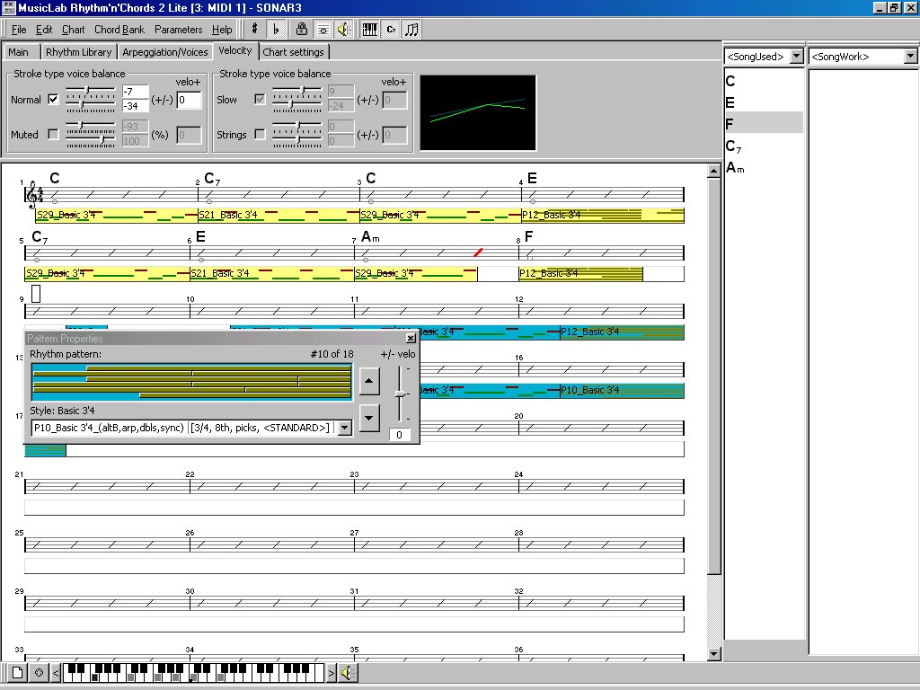Click the sharp (#) accidental toolbar icon
The height and width of the screenshot is (690, 920).
tap(254, 29)
